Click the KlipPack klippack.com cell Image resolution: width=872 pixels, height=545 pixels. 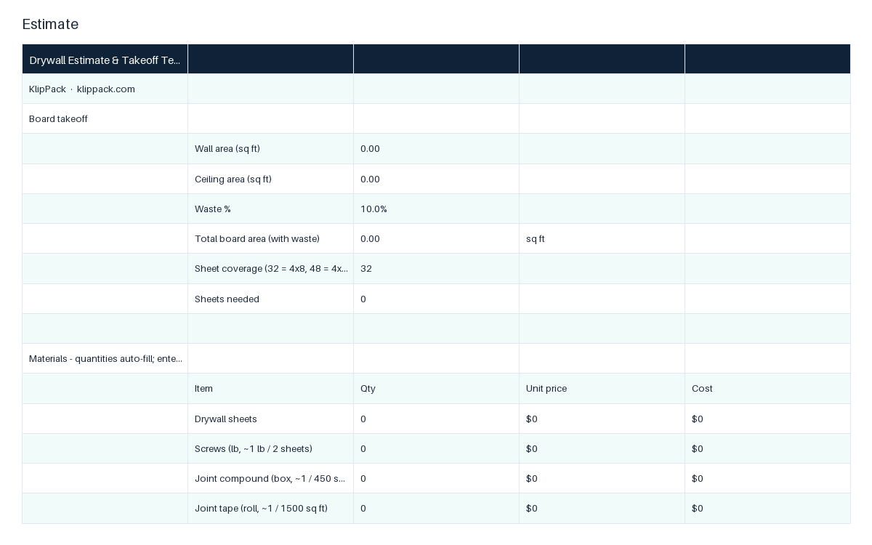105,89
